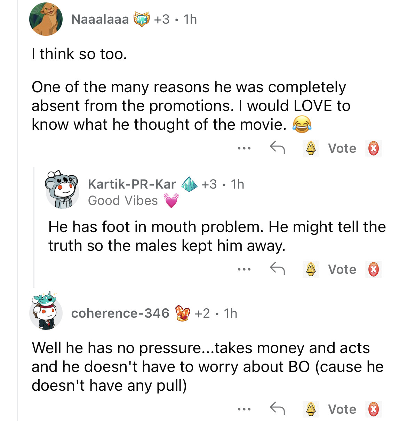Open coherence-346's username link
Viewport: 407px width, 421px height.
120,313
